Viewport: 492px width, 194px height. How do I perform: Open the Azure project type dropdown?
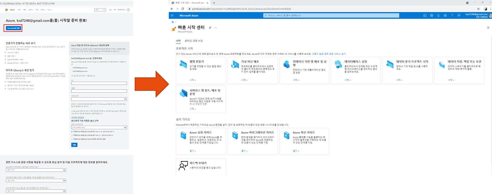point(36,170)
